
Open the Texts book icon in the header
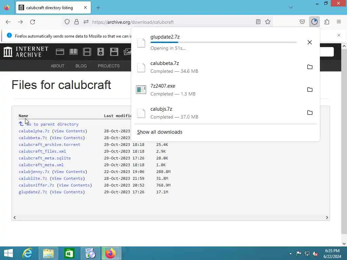point(74,52)
